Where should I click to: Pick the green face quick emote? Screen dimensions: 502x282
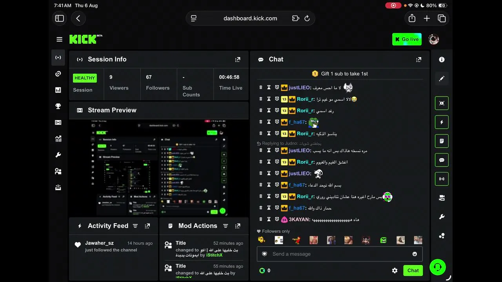point(383,240)
